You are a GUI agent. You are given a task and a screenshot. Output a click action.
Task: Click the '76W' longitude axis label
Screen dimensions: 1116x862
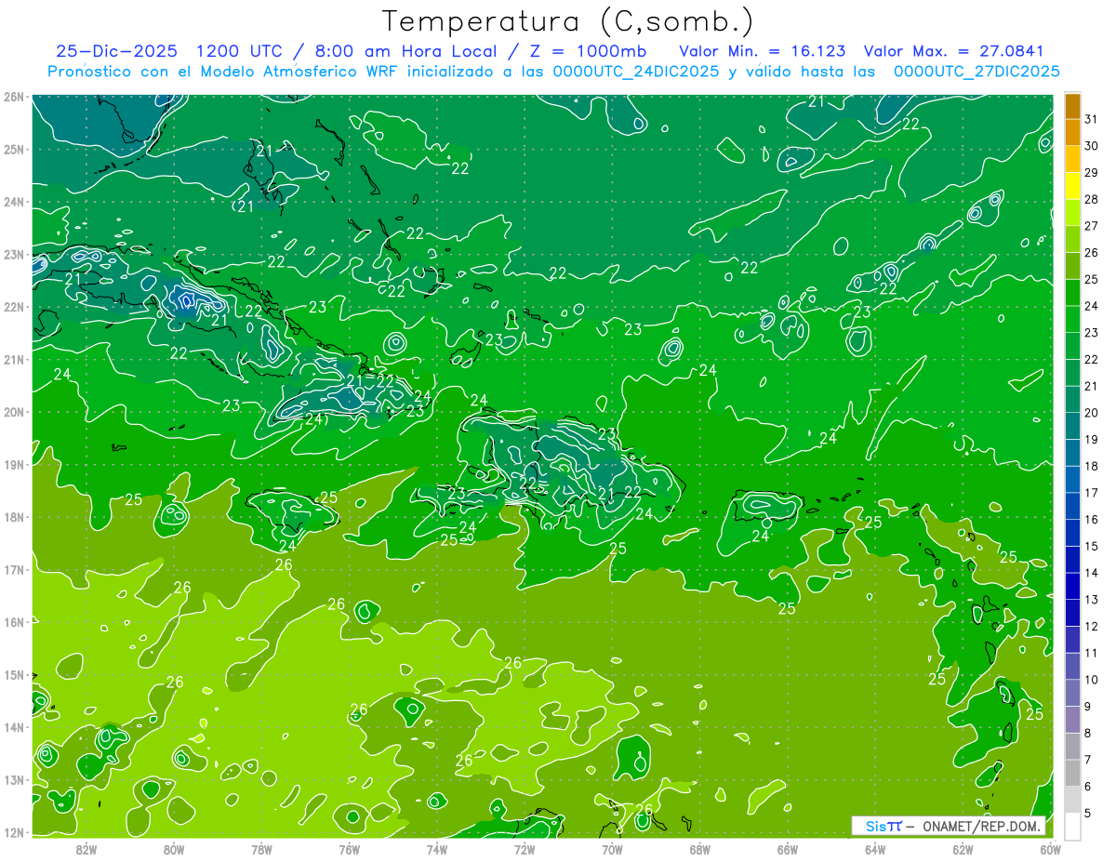pyautogui.click(x=350, y=848)
